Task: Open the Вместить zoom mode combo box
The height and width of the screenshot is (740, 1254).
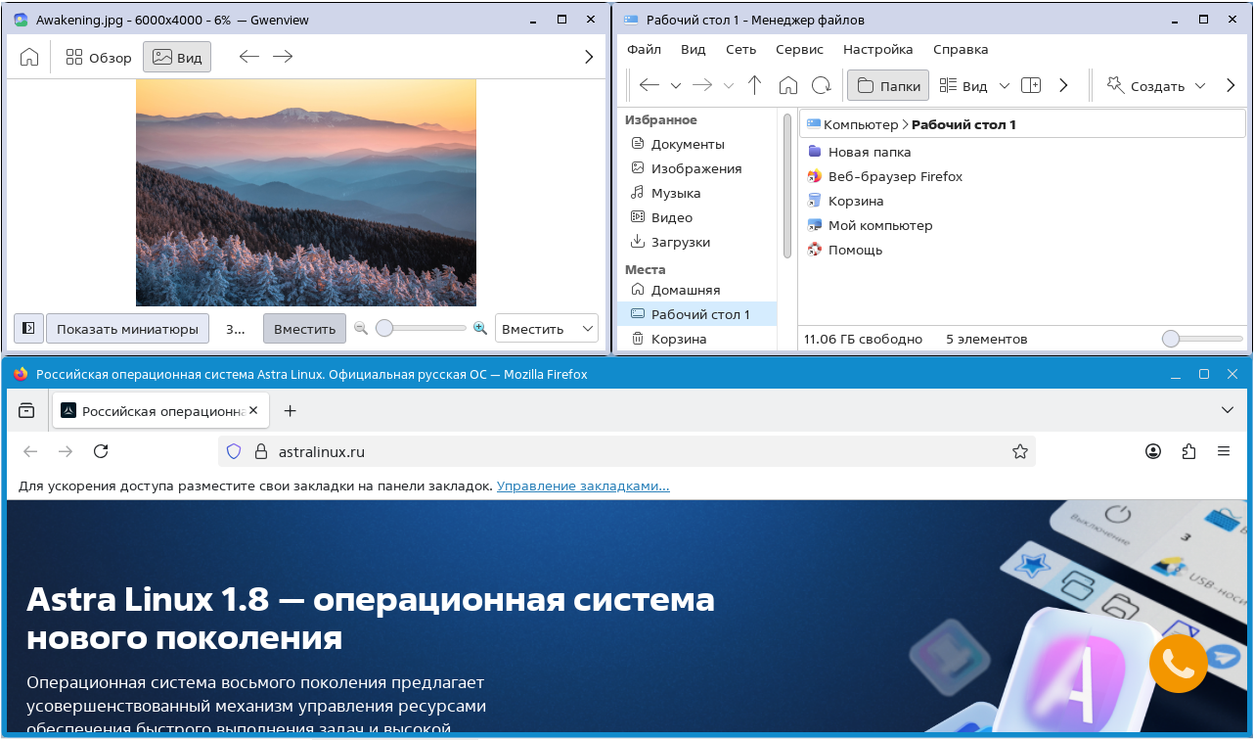Action: (x=546, y=329)
